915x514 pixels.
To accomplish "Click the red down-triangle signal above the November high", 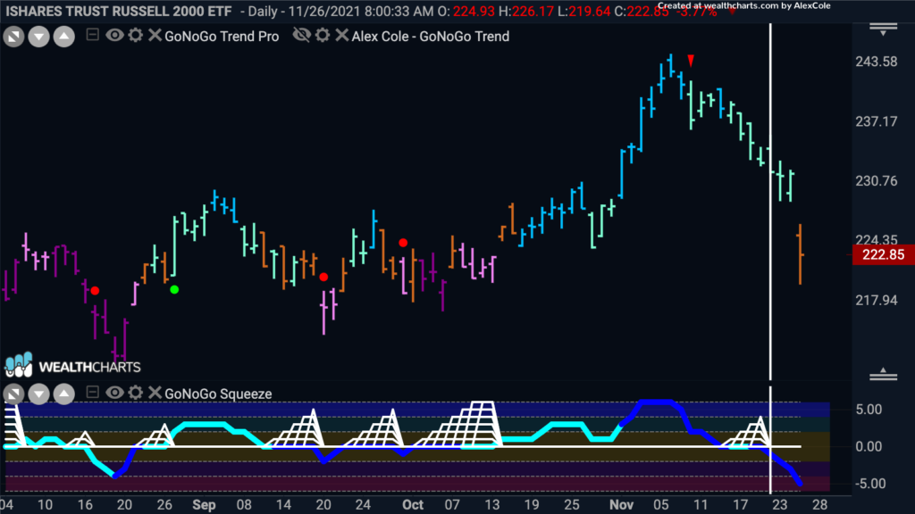I will click(x=691, y=61).
